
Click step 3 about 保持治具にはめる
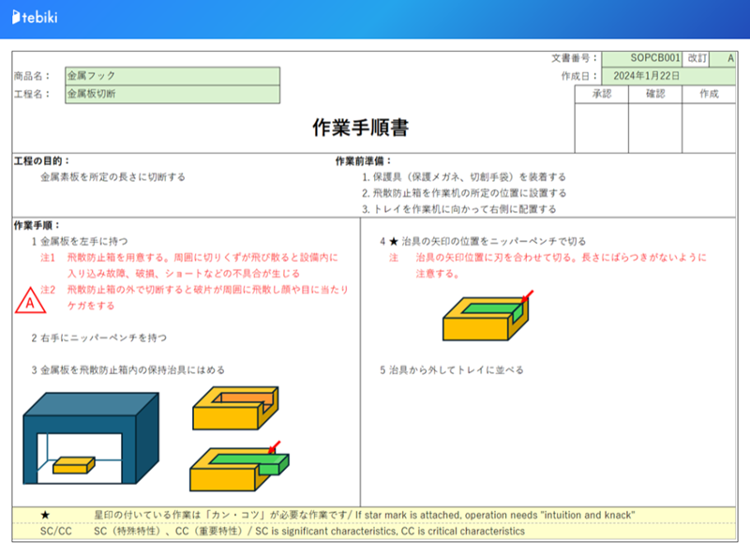[x=128, y=369]
